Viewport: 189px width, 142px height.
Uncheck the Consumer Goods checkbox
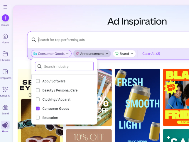(x=38, y=109)
